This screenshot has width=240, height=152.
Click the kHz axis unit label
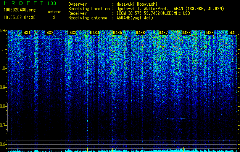[x=3, y=31]
